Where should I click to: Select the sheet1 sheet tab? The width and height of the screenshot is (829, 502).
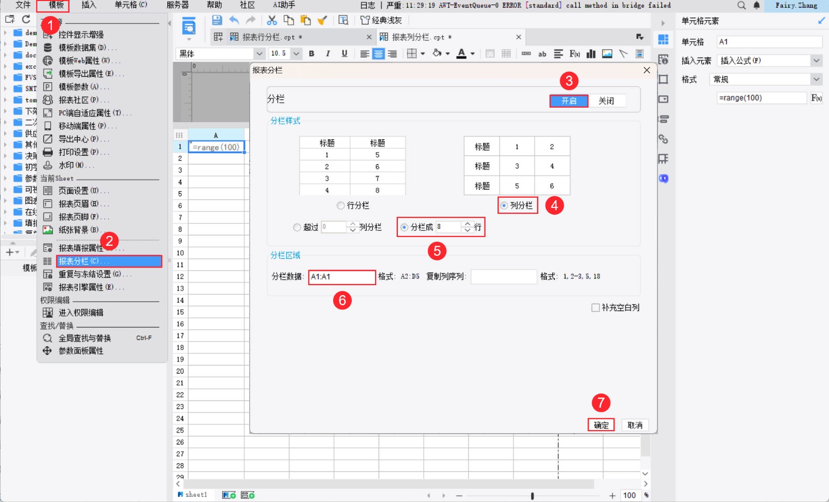coord(193,495)
